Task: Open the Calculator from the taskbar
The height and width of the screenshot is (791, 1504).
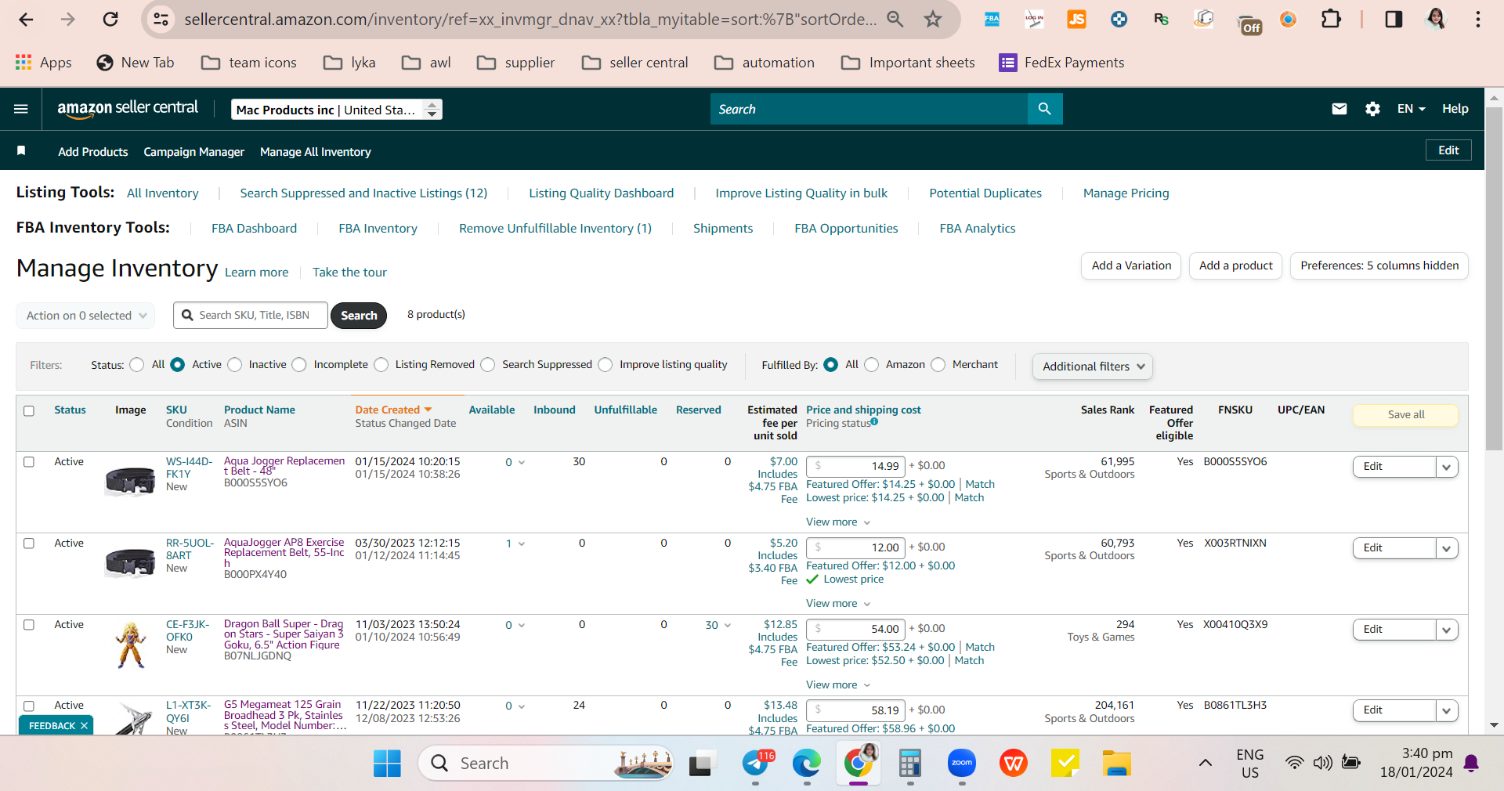Action: coord(909,763)
